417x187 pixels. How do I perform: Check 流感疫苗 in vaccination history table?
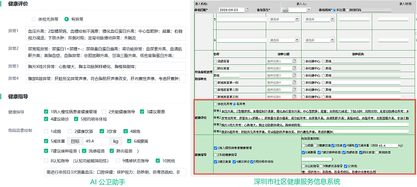(x=216, y=61)
